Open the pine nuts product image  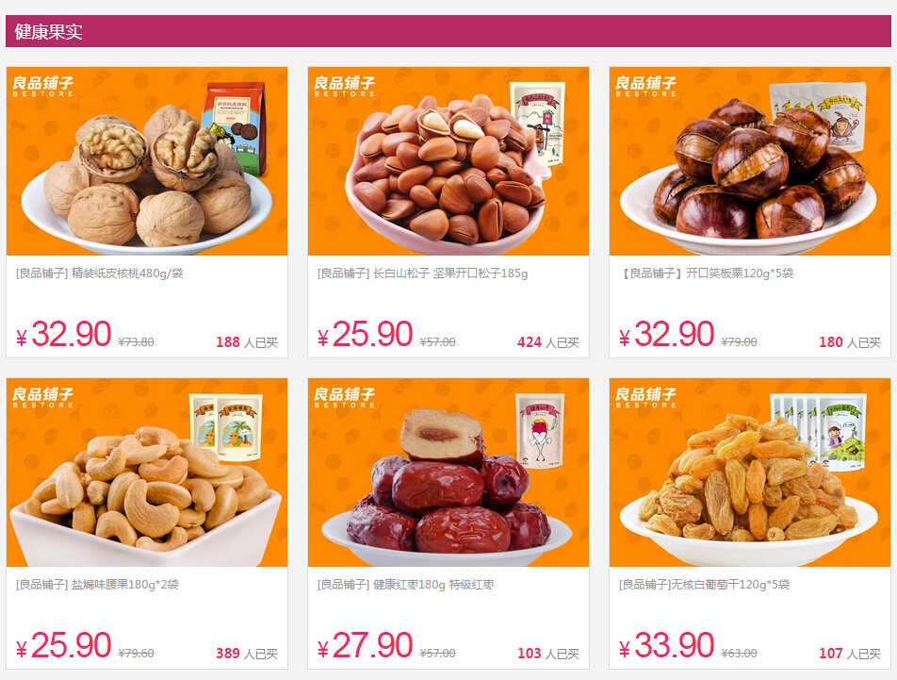pyautogui.click(x=448, y=161)
